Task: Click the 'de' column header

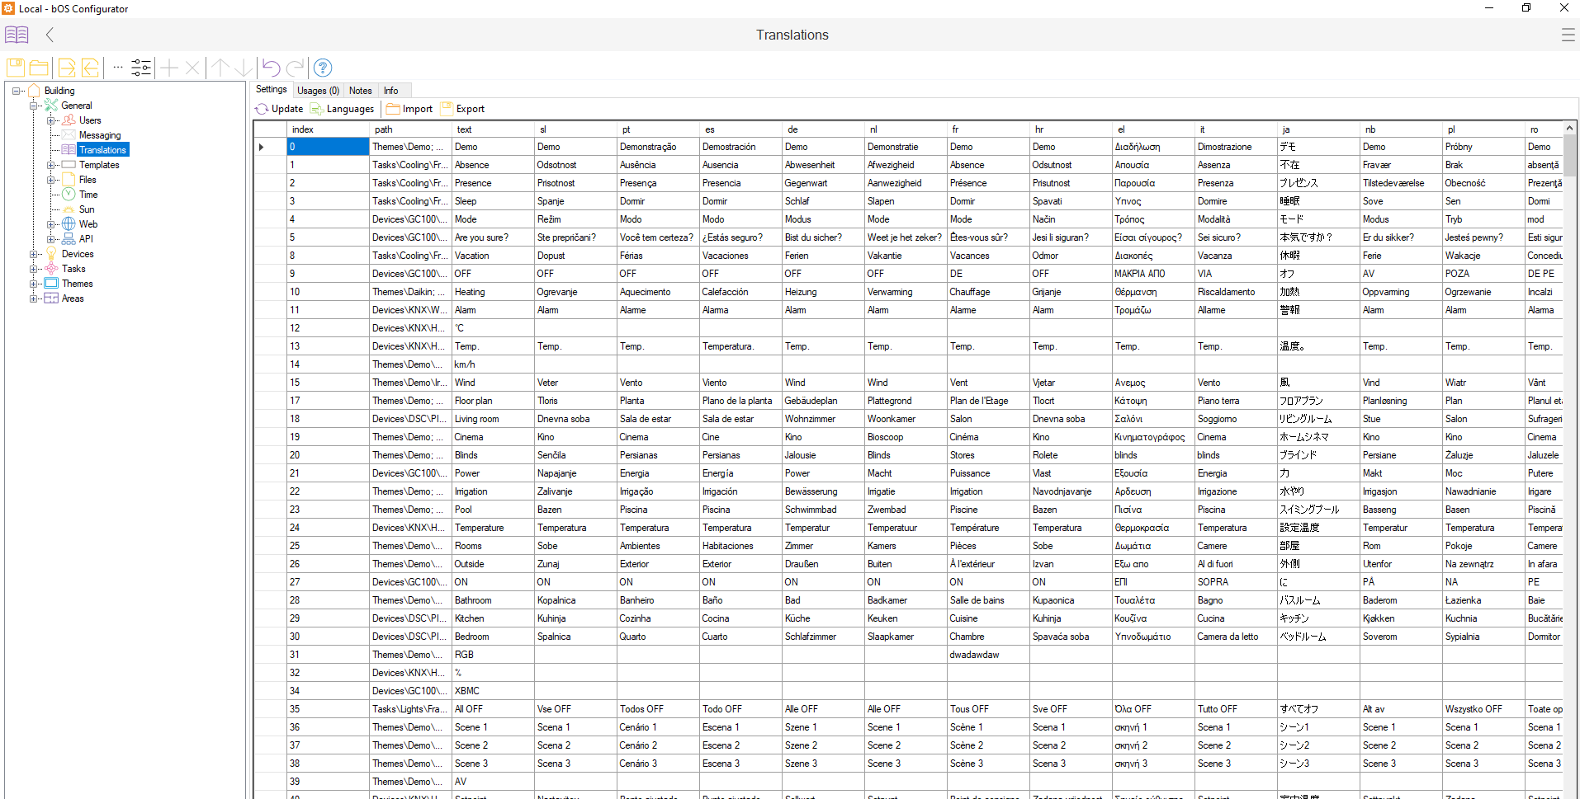Action: (x=823, y=129)
